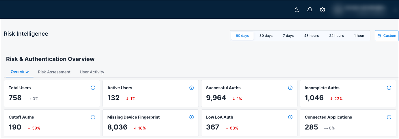The width and height of the screenshot is (399, 139).
Task: Click the Connected Applications value 285
Action: [311, 127]
